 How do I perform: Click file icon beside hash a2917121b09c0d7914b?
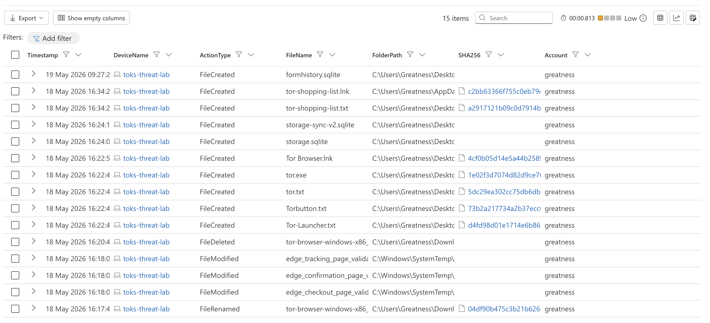tap(462, 108)
